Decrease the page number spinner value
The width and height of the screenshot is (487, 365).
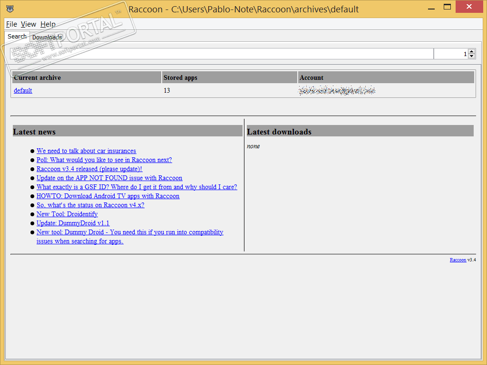click(471, 56)
